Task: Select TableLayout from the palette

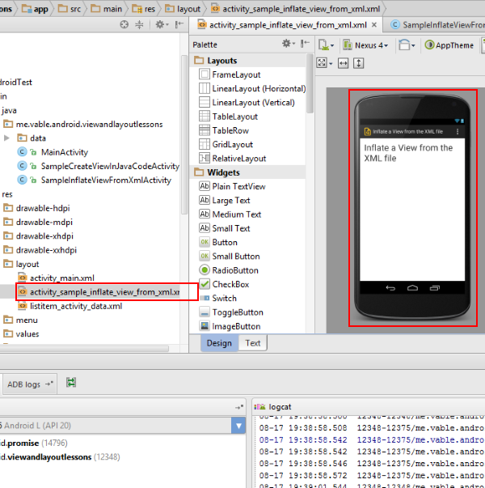Action: 228,117
